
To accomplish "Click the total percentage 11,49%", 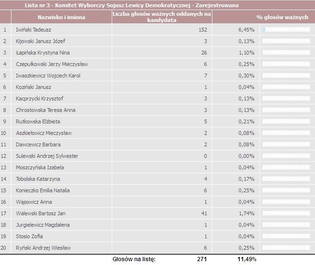I will [x=247, y=259].
